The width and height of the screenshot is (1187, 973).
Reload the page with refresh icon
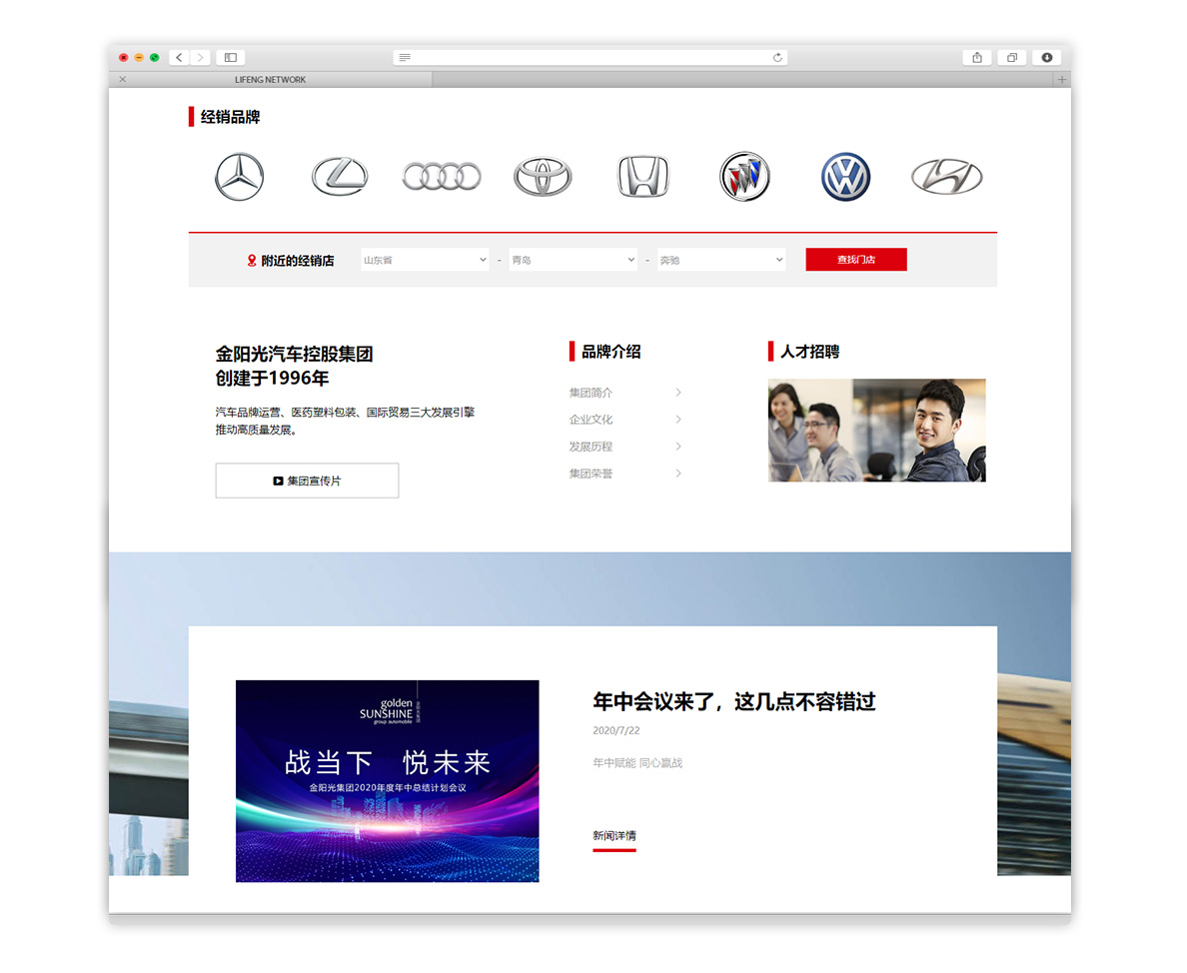click(777, 58)
